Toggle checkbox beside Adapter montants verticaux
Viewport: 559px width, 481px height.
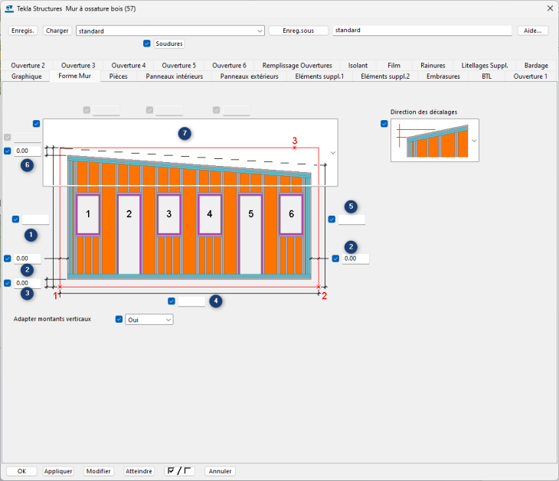tap(119, 319)
